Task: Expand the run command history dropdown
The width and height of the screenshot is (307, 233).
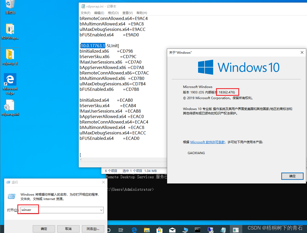Action: (x=101, y=210)
